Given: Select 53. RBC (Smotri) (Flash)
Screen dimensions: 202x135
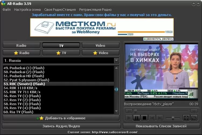Looking at the screenshot, I should pyautogui.click(x=58, y=84).
